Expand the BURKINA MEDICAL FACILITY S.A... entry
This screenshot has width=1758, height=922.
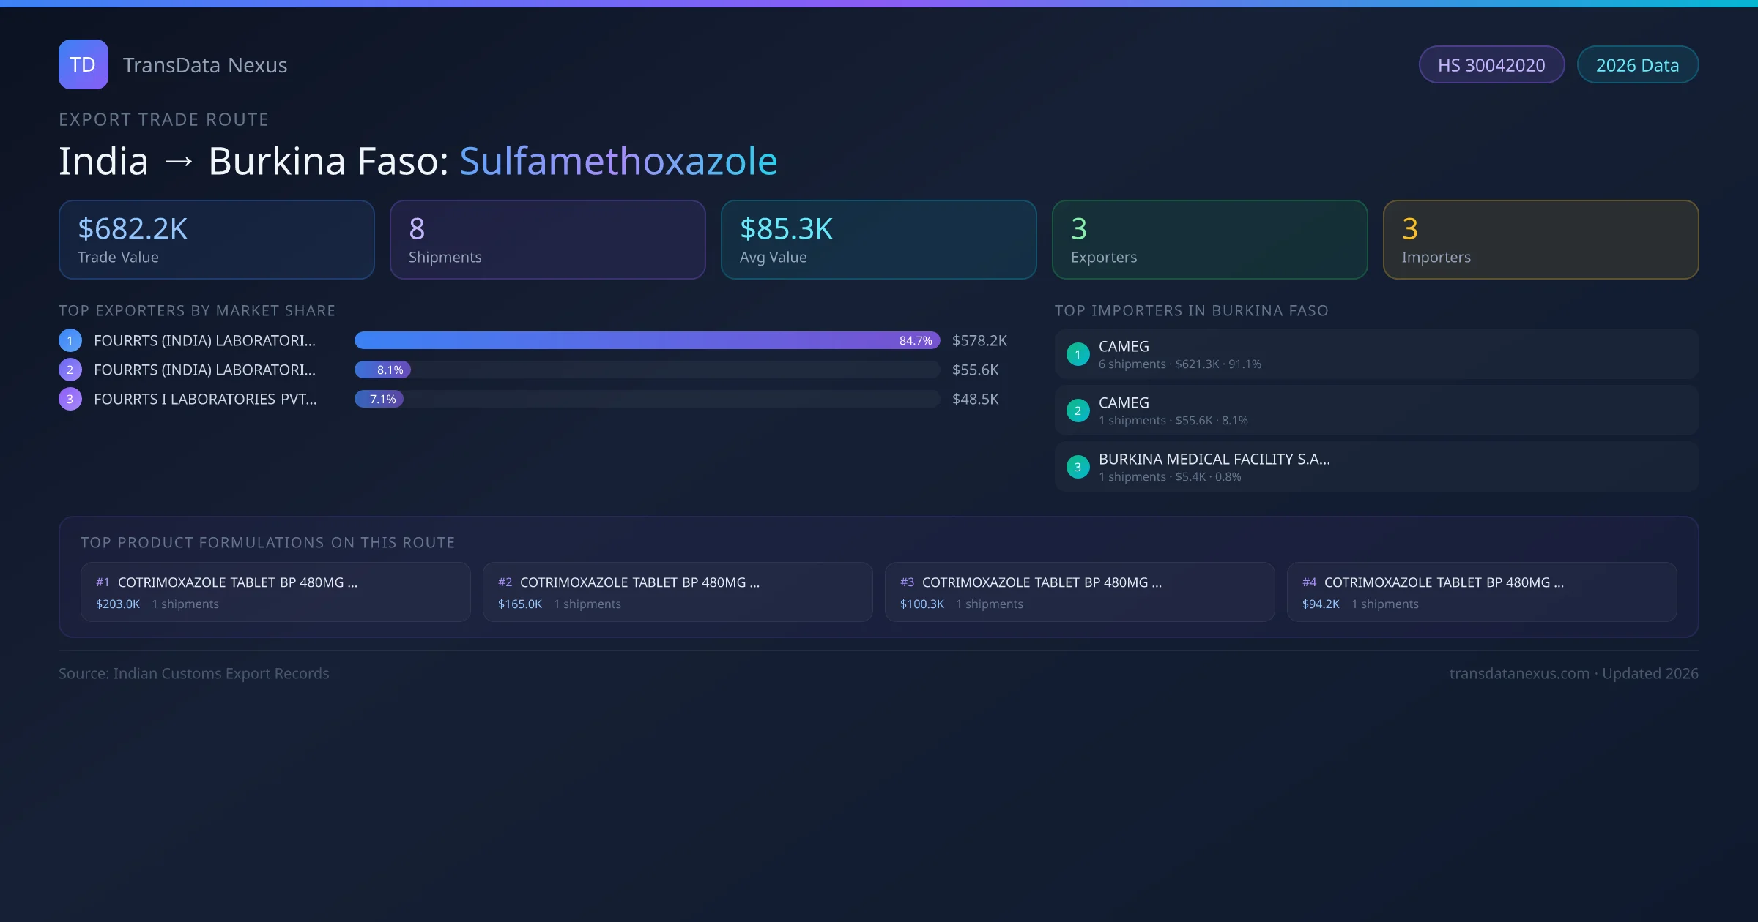click(1214, 460)
